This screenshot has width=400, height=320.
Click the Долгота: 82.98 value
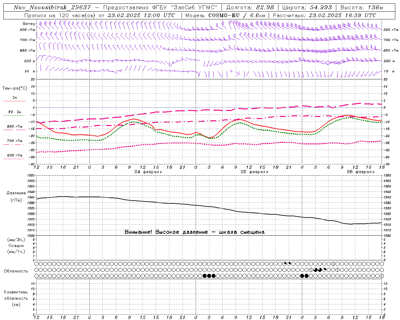tap(250, 7)
